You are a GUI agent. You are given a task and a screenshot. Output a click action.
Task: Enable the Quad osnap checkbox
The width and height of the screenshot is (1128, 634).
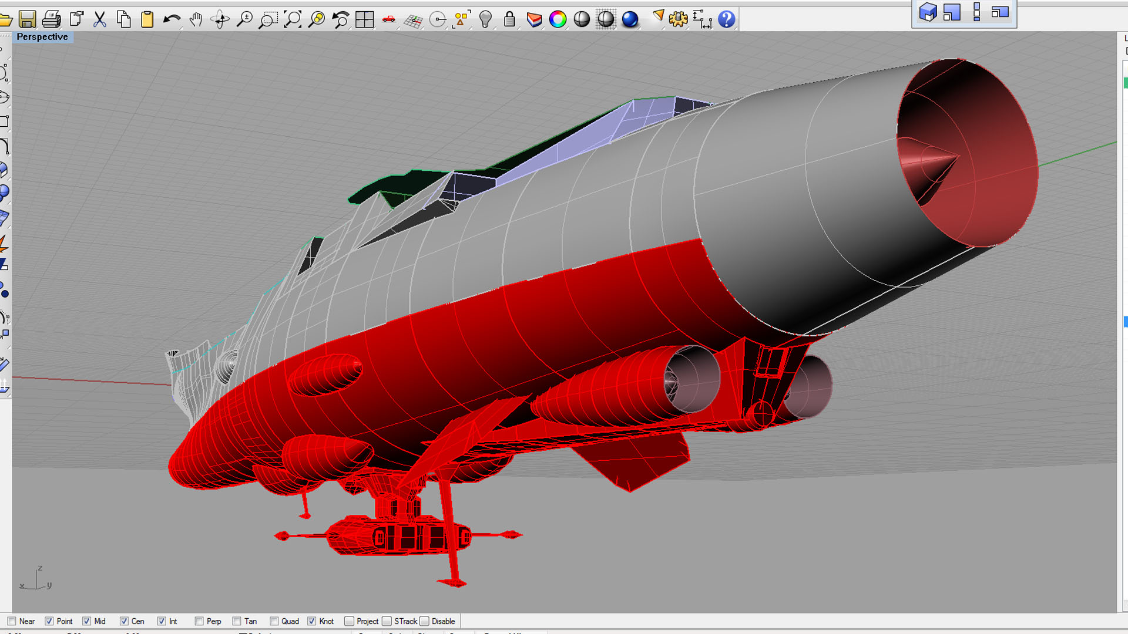[274, 621]
